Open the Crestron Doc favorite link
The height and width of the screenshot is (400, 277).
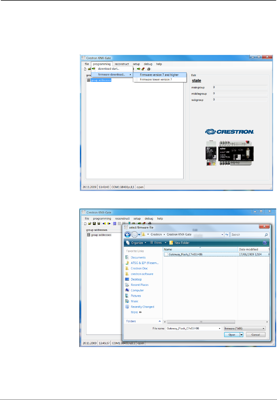click(139, 268)
